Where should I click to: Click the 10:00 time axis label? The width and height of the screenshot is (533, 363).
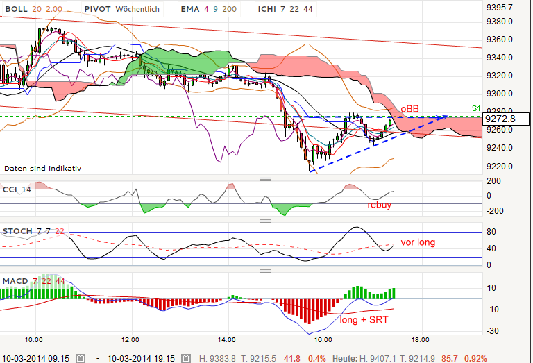click(33, 340)
